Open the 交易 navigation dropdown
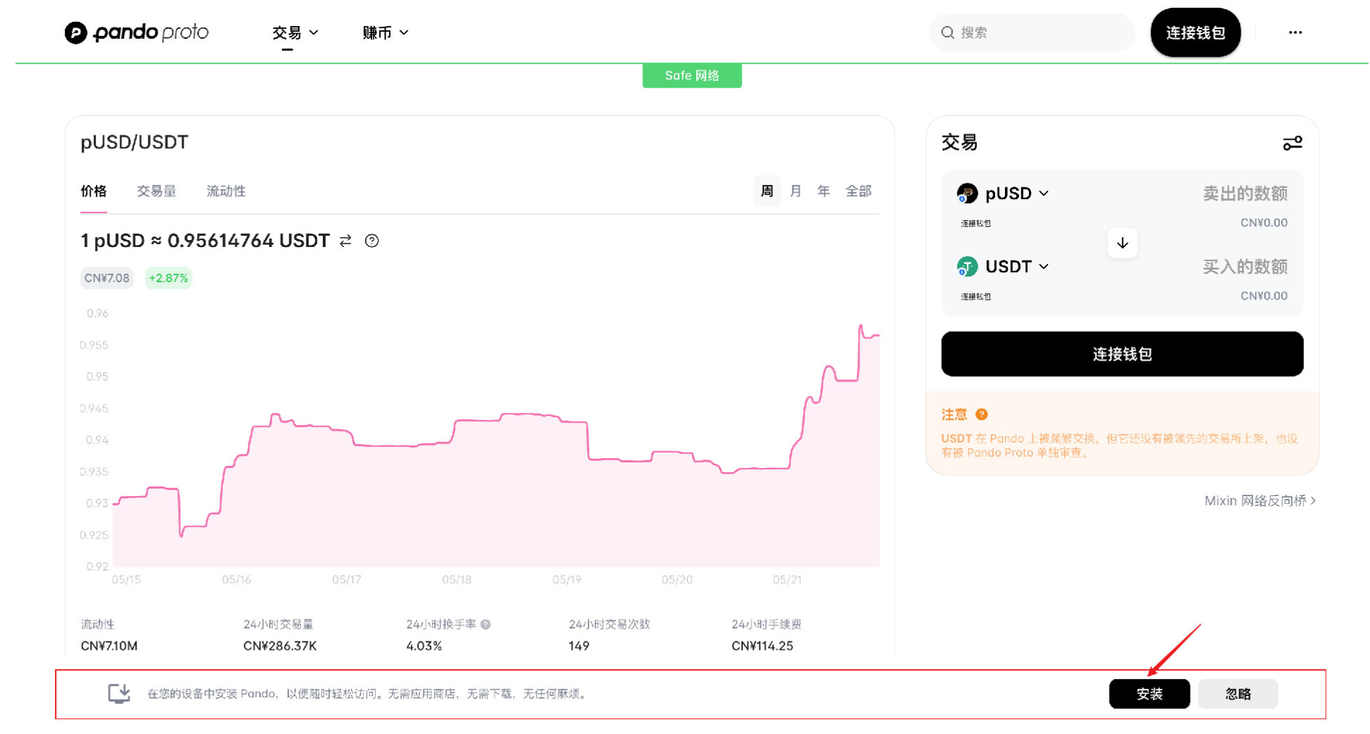The height and width of the screenshot is (734, 1370). (x=294, y=32)
